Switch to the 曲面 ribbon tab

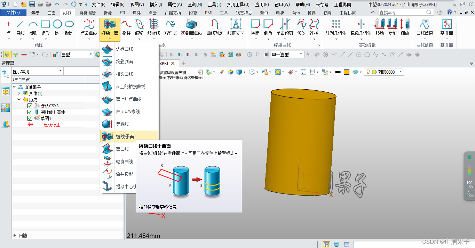[51, 13]
